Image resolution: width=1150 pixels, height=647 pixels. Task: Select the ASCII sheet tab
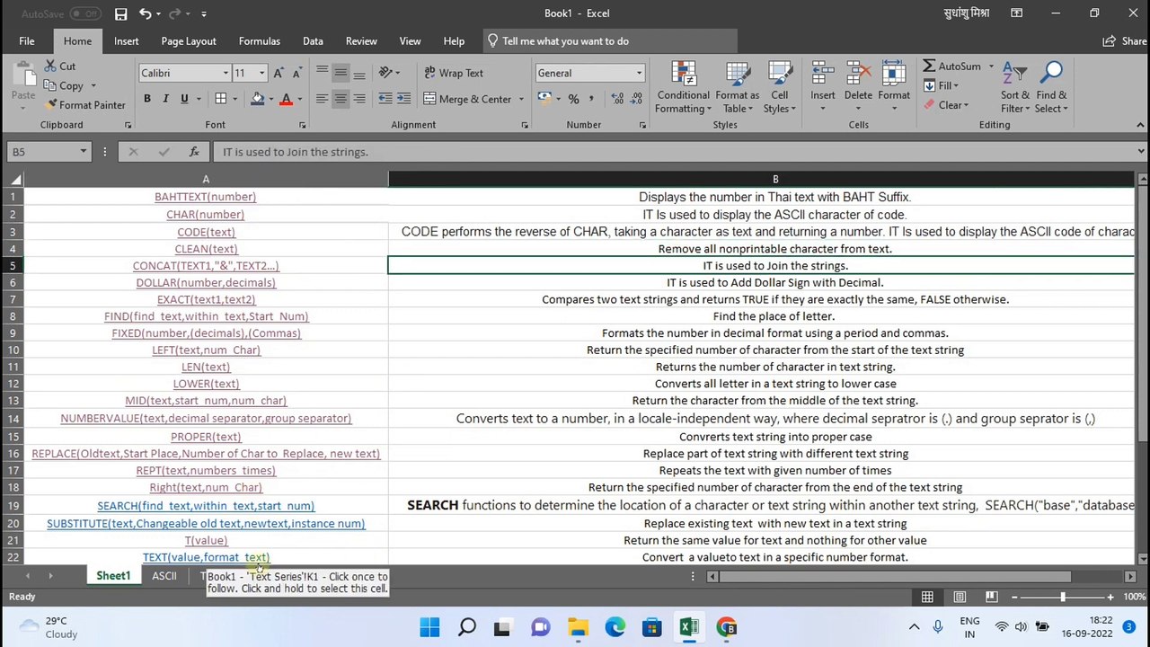coord(164,576)
